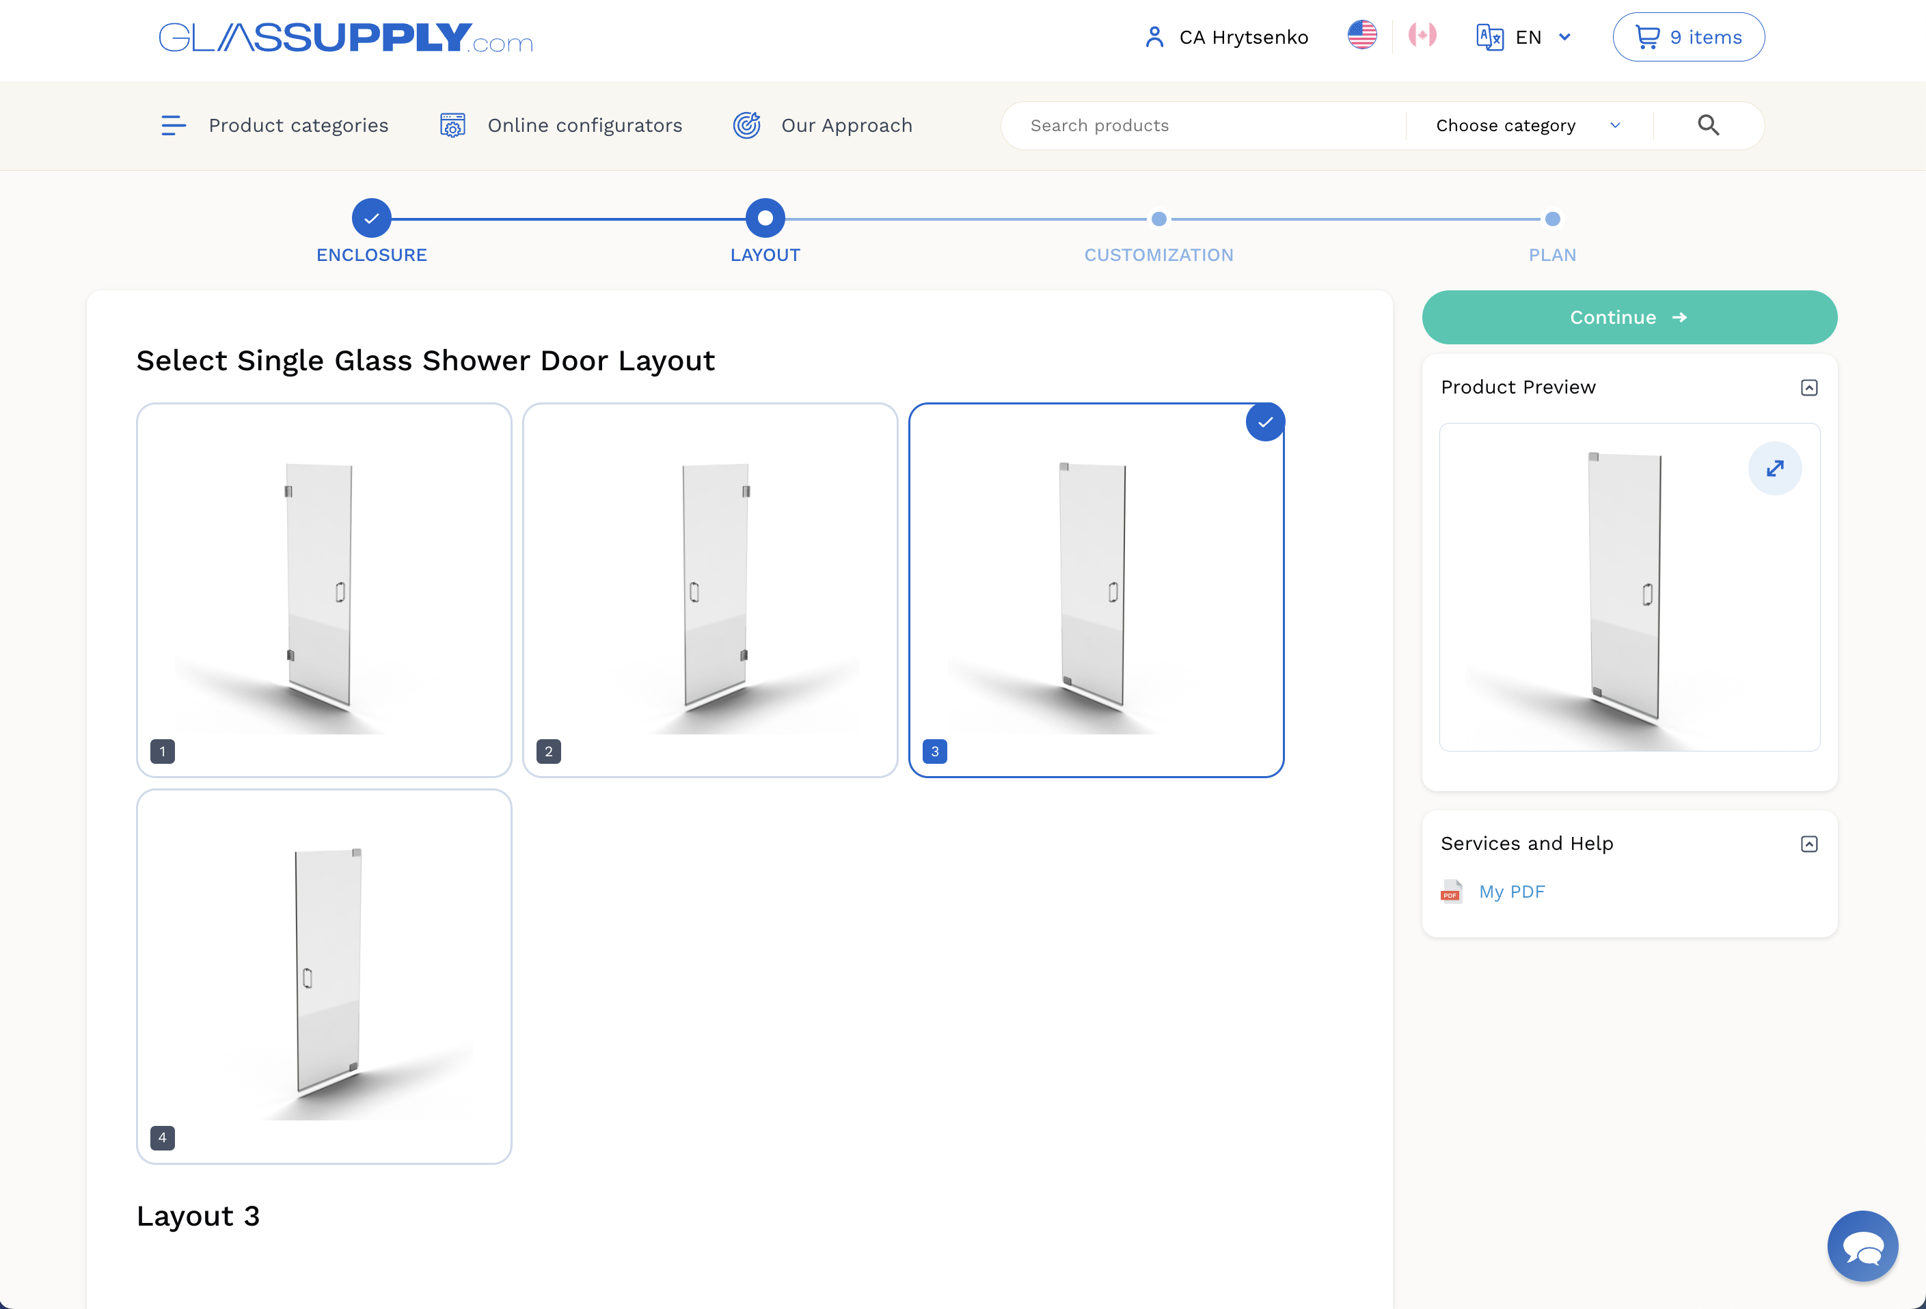Open the Choose category dropdown
The width and height of the screenshot is (1926, 1309).
coord(1528,125)
